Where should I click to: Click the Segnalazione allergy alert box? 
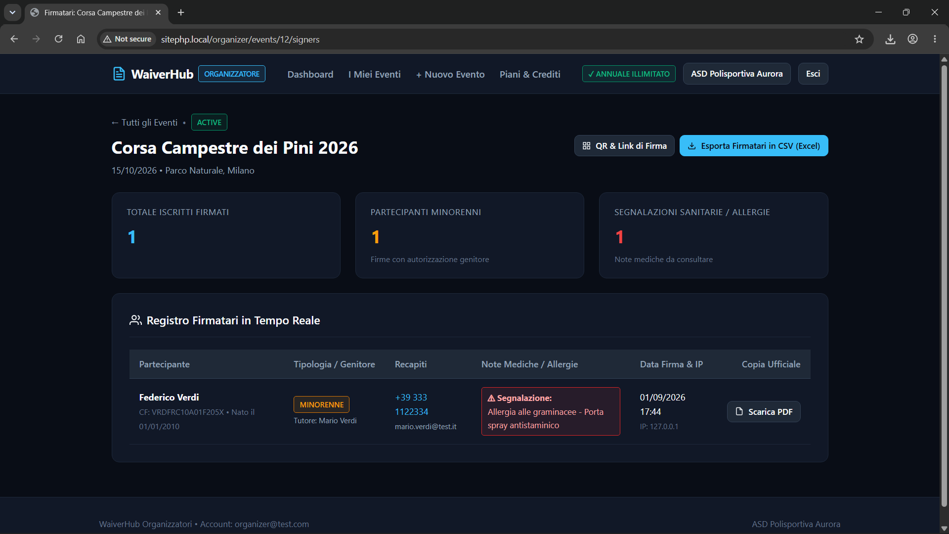pyautogui.click(x=551, y=411)
